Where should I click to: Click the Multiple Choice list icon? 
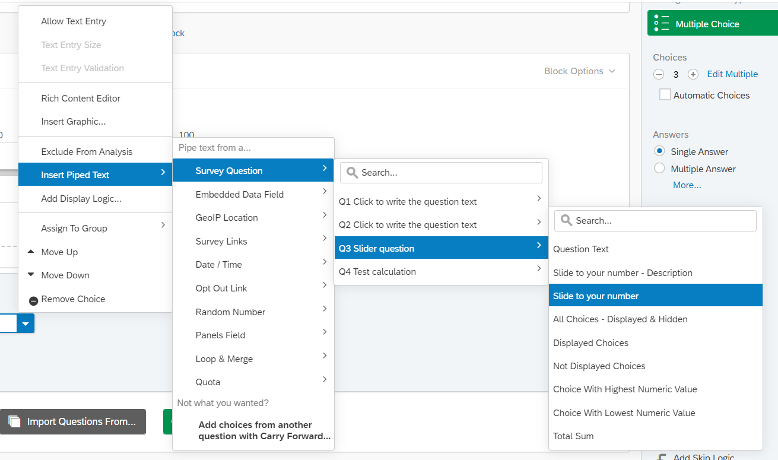click(661, 24)
